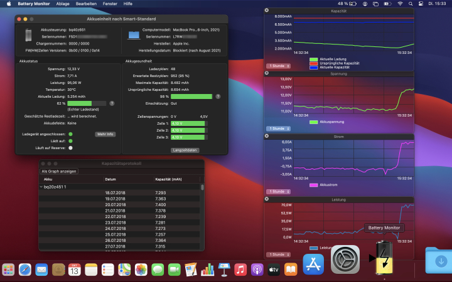Screen dimensions: 452x282
Task: Close the Spannung graph panel
Action: pyautogui.click(x=267, y=73)
